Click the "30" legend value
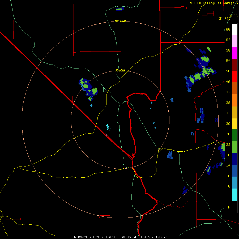Image resolution: width=239 pixels, height=239 pixels. point(228,123)
